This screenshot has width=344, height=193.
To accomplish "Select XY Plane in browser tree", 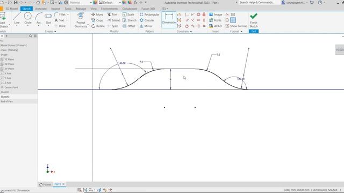I will coord(9,69).
